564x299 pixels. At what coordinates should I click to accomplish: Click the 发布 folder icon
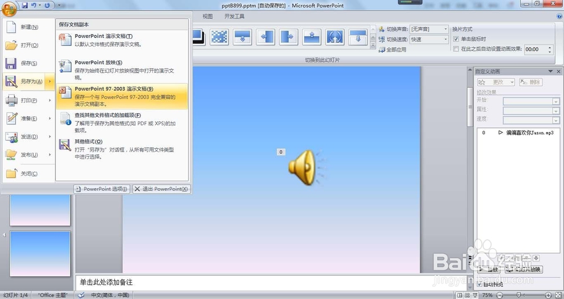[x=11, y=155]
